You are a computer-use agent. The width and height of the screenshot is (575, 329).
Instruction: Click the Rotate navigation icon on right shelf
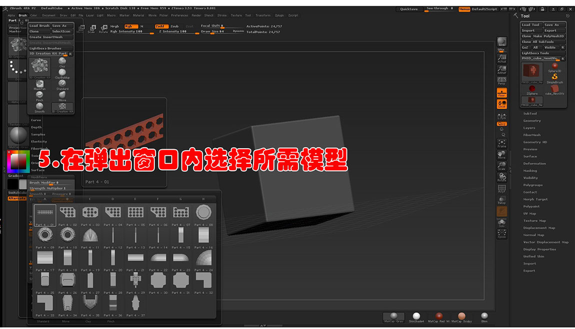[501, 177]
